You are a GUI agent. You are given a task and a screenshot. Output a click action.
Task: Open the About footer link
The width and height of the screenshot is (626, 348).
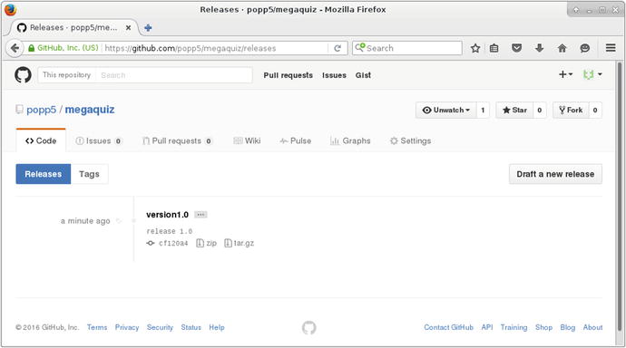(x=592, y=327)
